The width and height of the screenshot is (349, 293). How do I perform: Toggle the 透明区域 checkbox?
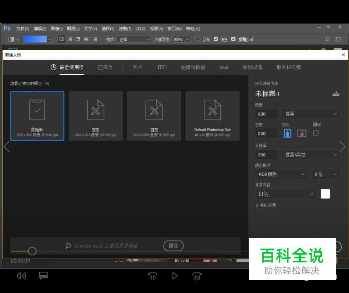click(233, 39)
